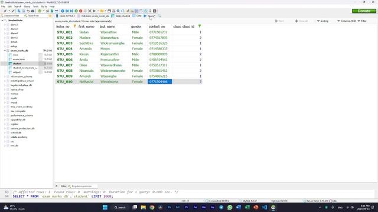The width and height of the screenshot is (378, 212).
Task: Click the green Refresh icon in the toolbar
Action: click(x=40, y=11)
